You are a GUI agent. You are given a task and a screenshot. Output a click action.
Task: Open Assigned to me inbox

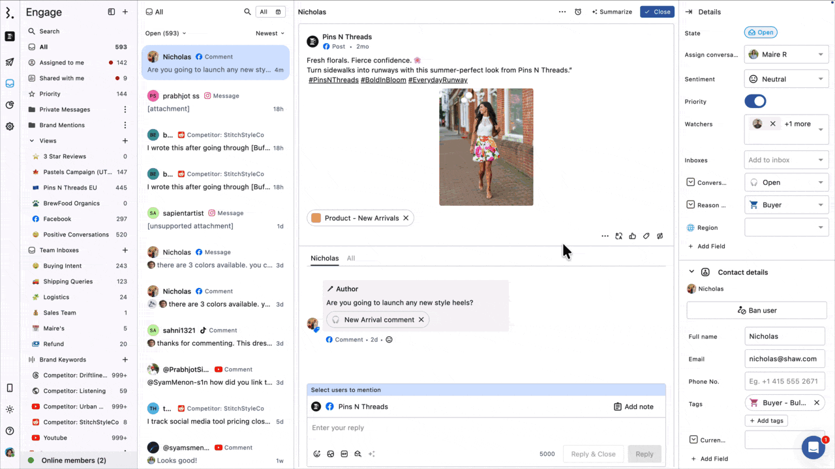[61, 63]
